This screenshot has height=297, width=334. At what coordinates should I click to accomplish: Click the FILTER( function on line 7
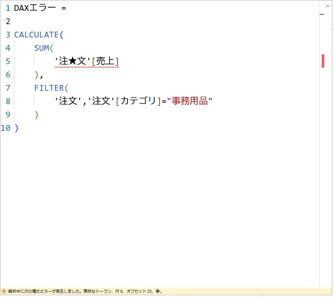[x=51, y=88]
